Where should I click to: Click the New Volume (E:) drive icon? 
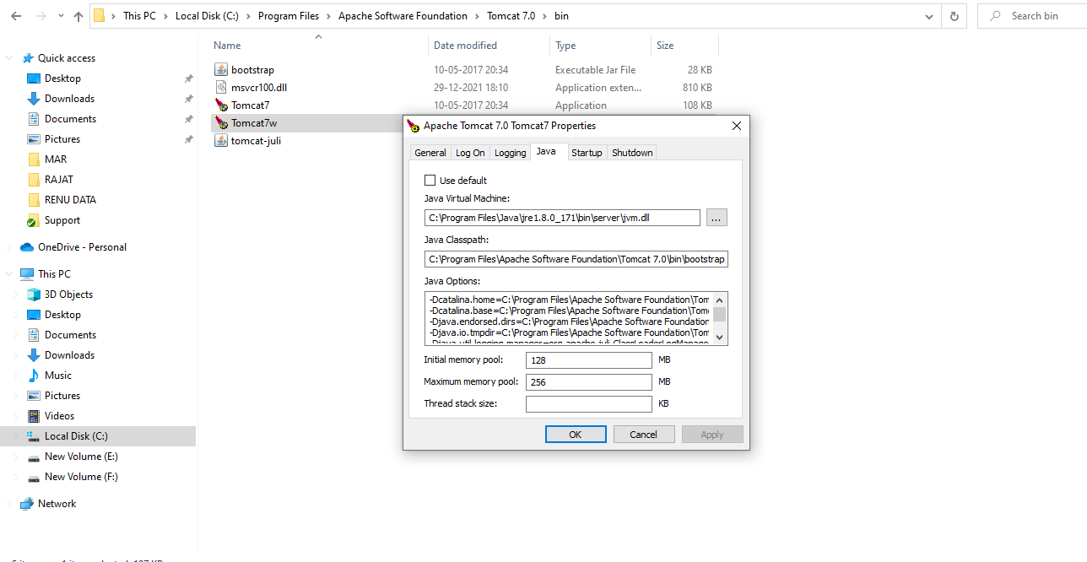[x=34, y=457]
